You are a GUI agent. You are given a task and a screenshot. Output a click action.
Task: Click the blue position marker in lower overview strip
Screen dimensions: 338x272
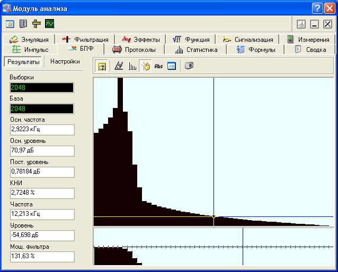click(x=243, y=247)
